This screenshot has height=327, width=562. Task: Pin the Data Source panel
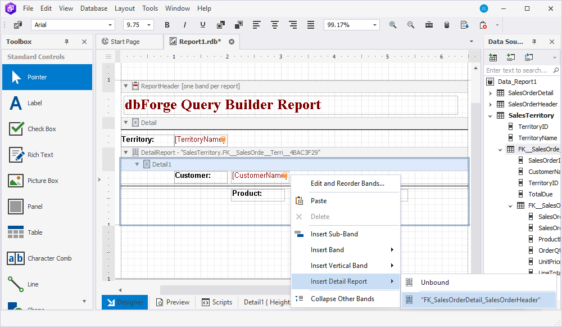[x=534, y=42]
